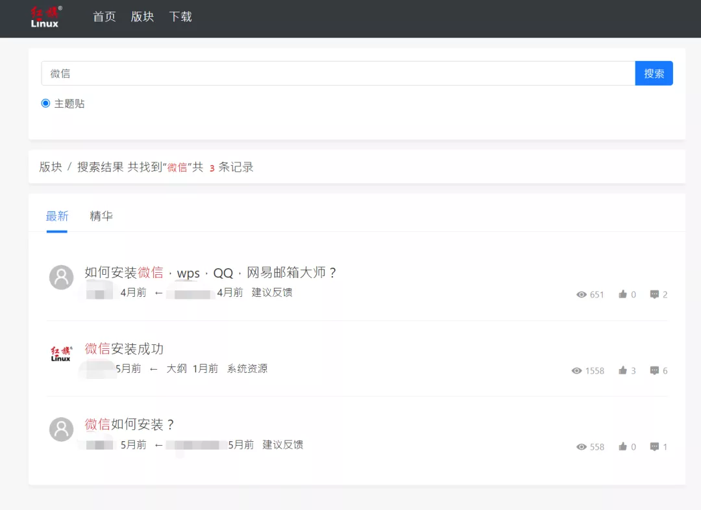This screenshot has height=510, width=701.
Task: Open the 首页 menu item
Action: (x=104, y=17)
